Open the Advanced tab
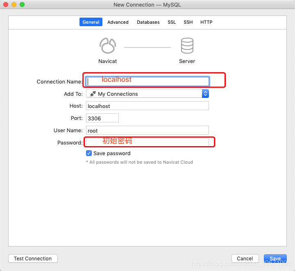Image resolution: width=295 pixels, height=271 pixels. (118, 22)
